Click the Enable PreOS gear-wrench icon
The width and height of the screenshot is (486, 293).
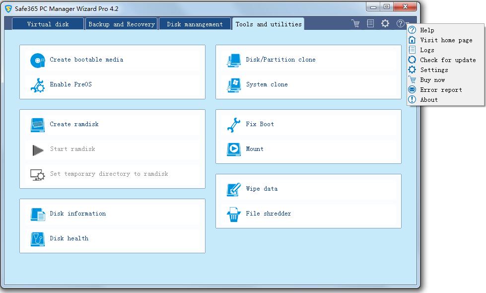38,85
